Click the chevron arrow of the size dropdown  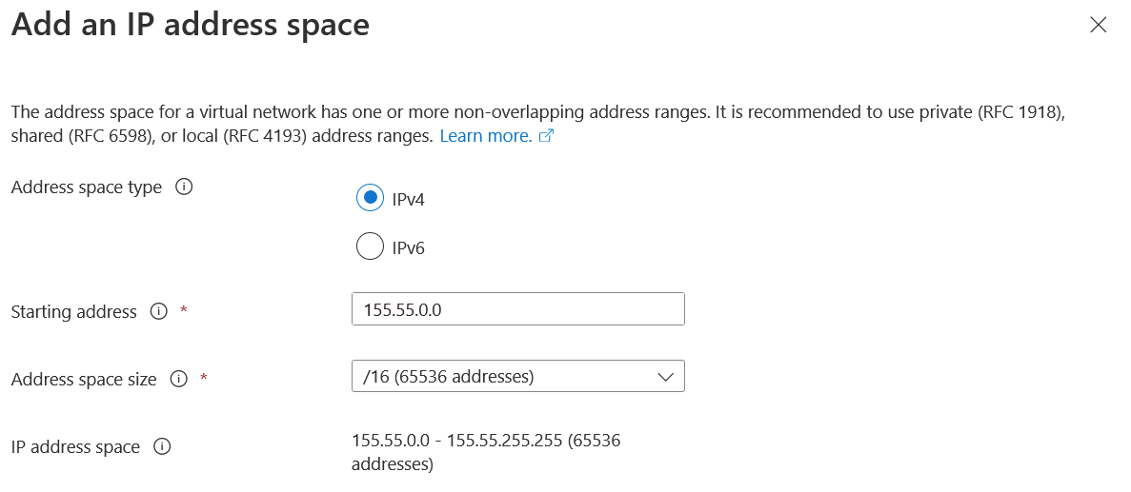666,377
